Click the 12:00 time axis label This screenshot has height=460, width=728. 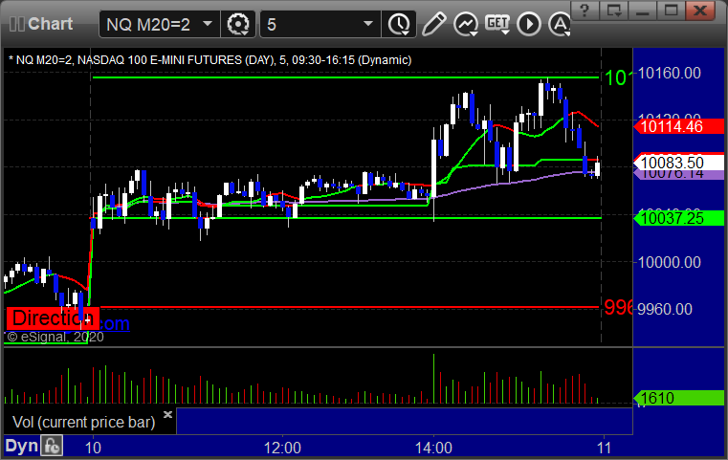[282, 448]
